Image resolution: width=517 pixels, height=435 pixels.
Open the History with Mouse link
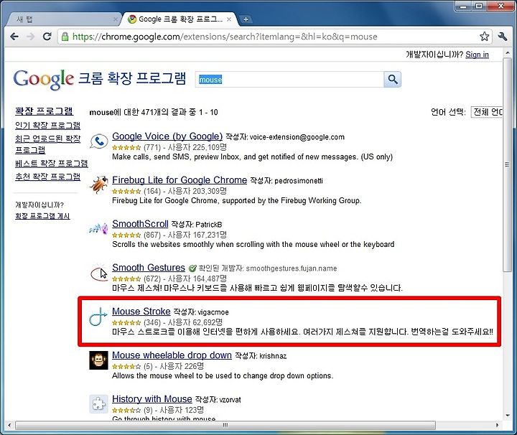152,399
